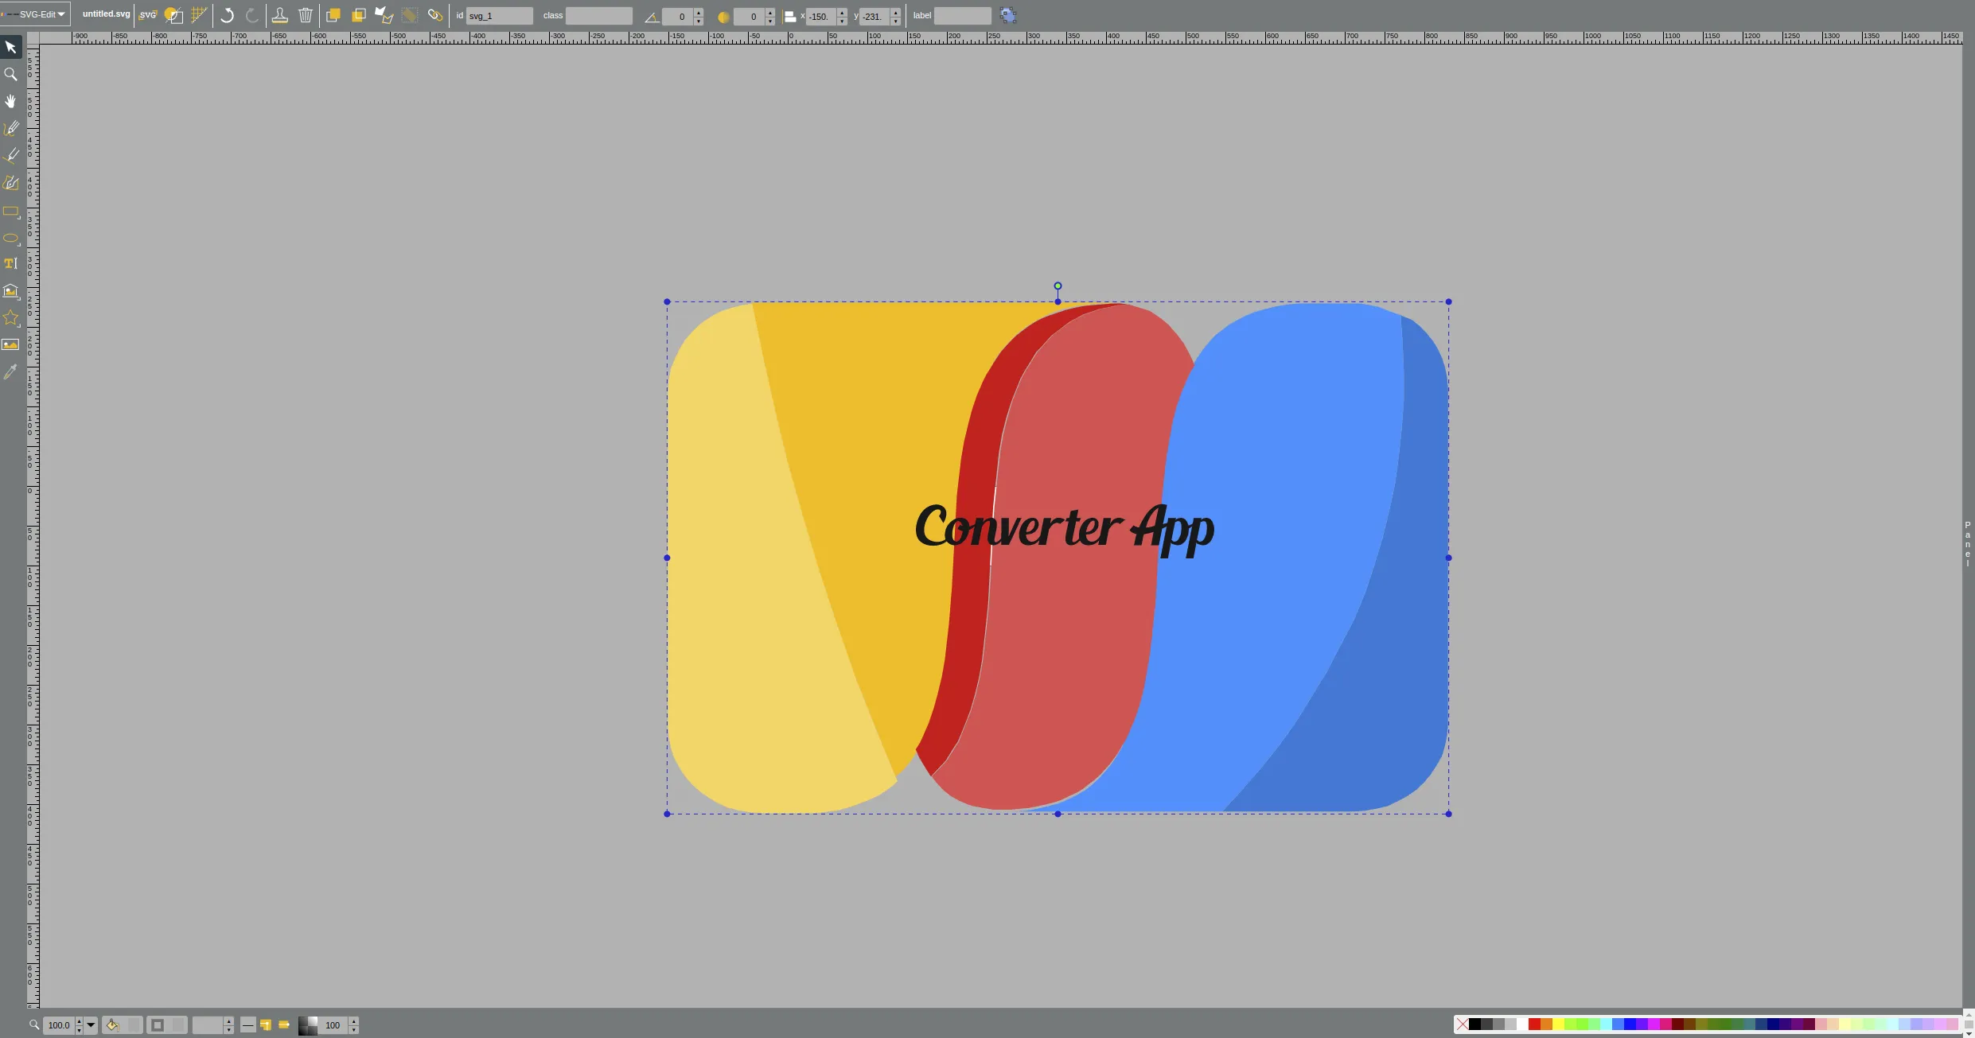This screenshot has width=1975, height=1038.
Task: Open the SVG-Edit main menu dropdown
Action: (x=36, y=14)
